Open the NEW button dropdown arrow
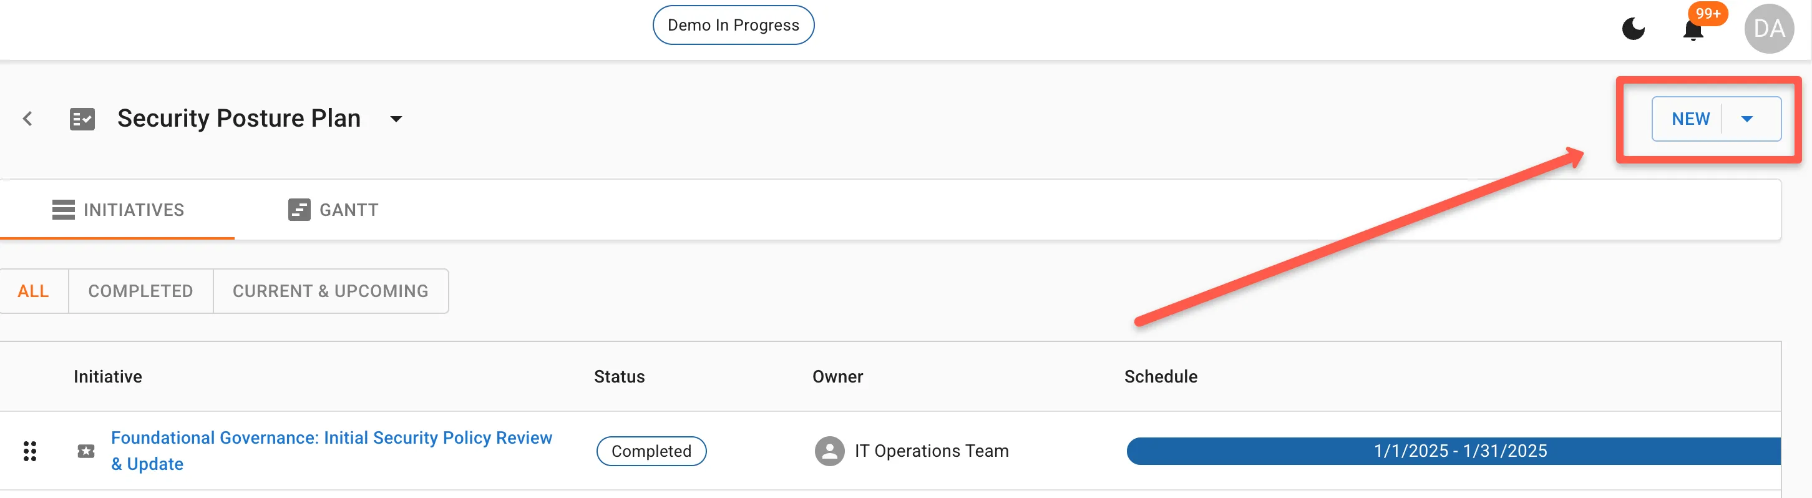This screenshot has height=498, width=1812. (1746, 119)
